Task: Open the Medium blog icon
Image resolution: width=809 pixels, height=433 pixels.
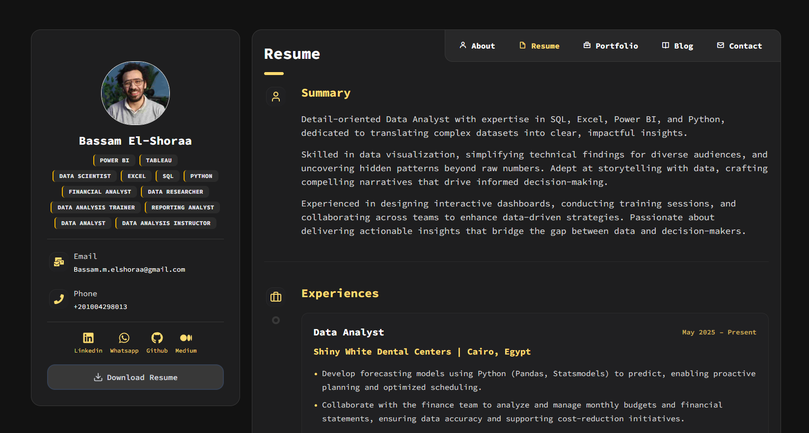Action: pos(186,338)
